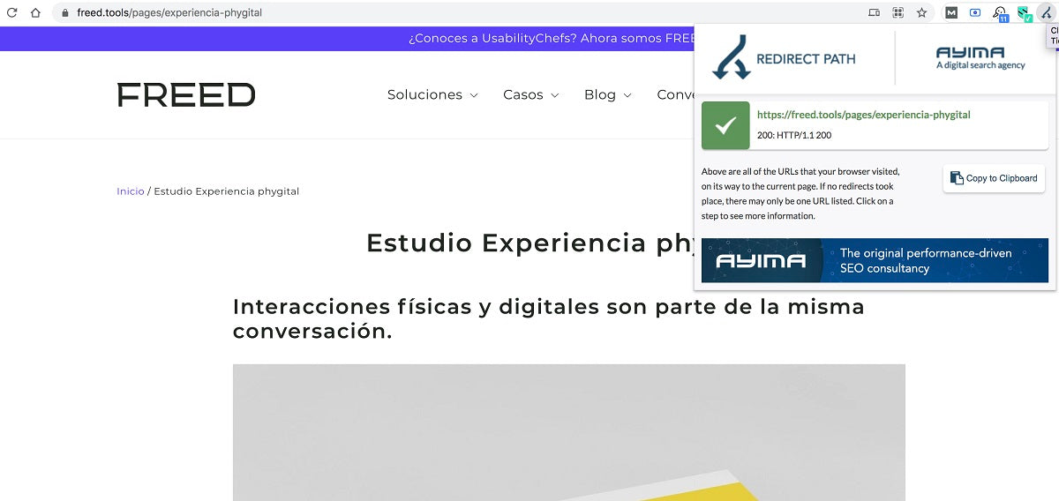Click the green checkmark status icon
1059x501 pixels.
(725, 126)
